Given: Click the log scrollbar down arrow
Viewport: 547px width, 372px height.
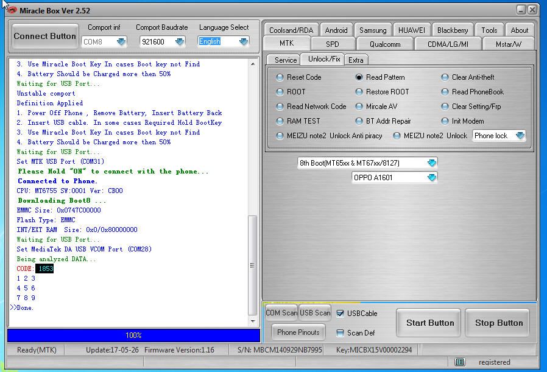Looking at the screenshot, I should click(x=253, y=321).
